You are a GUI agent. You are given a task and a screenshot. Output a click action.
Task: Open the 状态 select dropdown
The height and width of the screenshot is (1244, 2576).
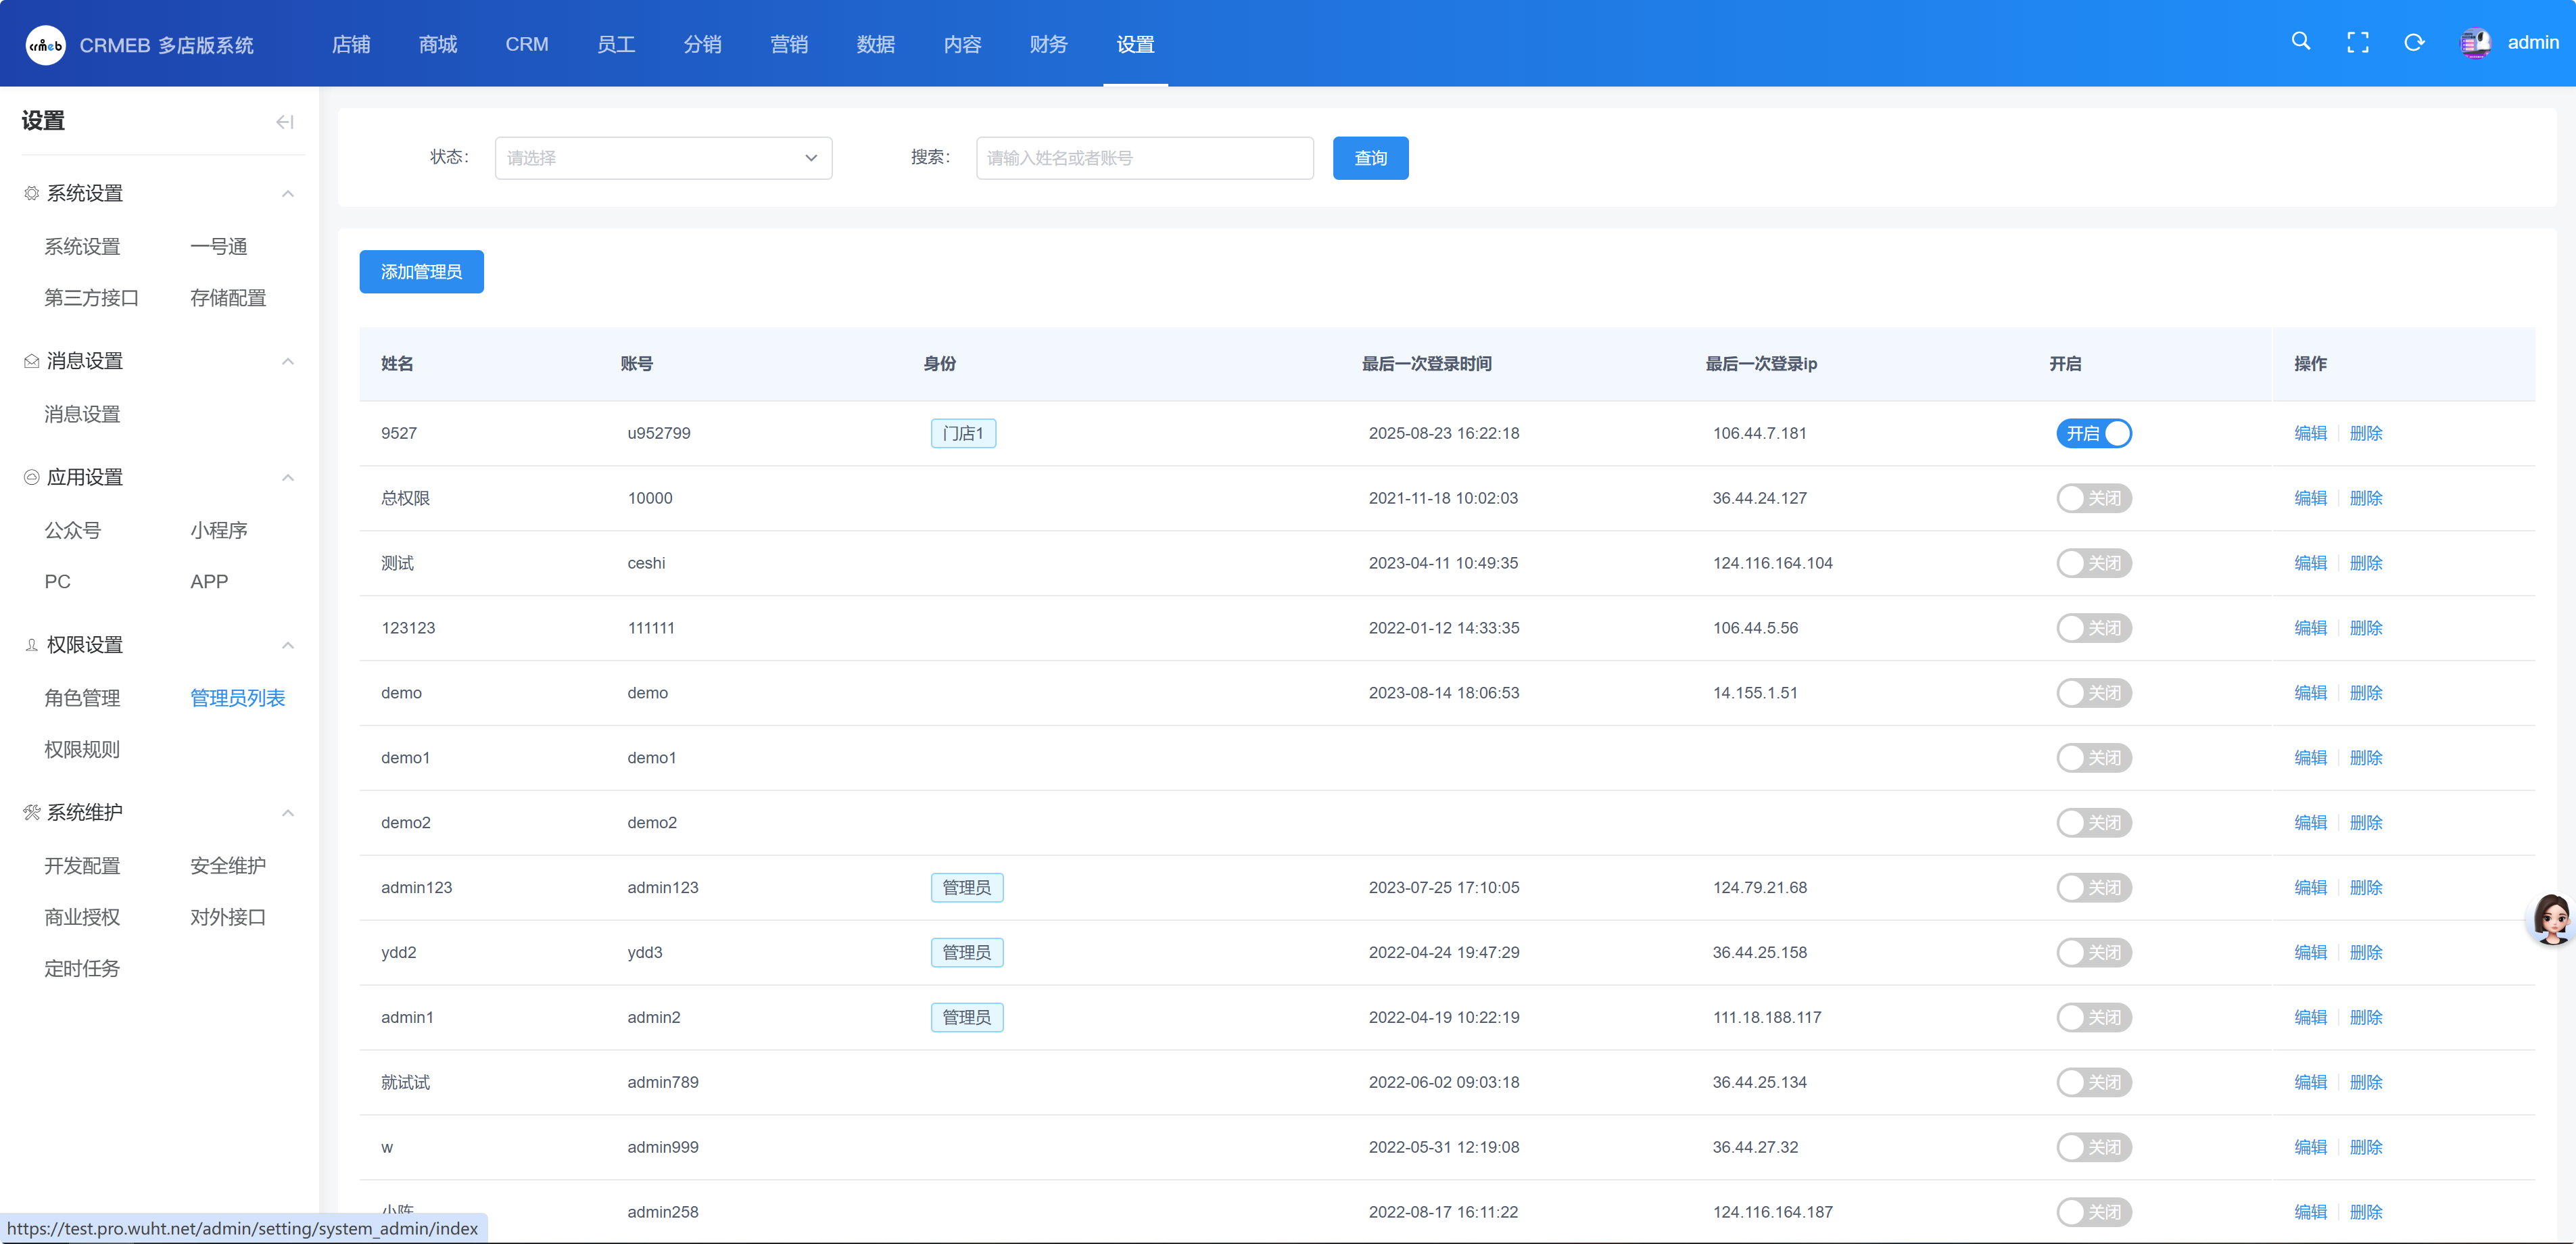tap(663, 158)
